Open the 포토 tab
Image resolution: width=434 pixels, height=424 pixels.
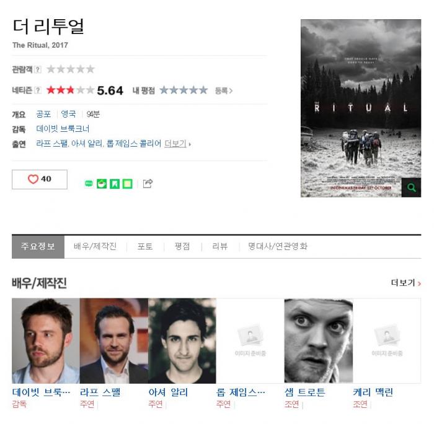pos(145,246)
